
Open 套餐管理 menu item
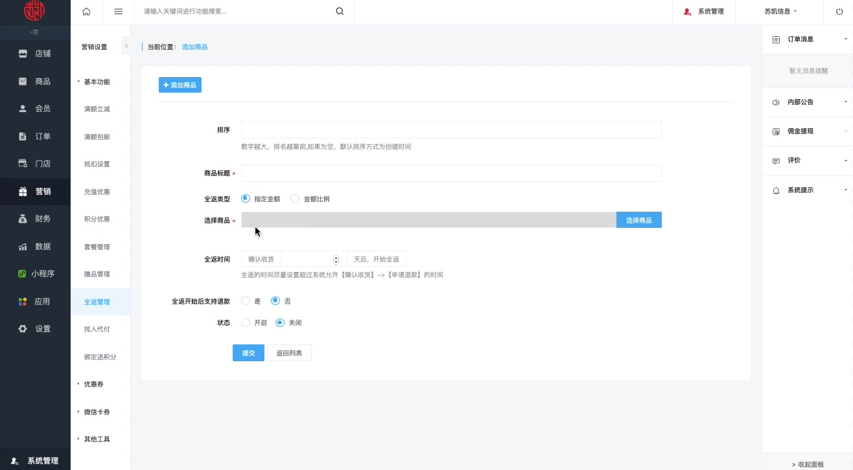tap(97, 247)
